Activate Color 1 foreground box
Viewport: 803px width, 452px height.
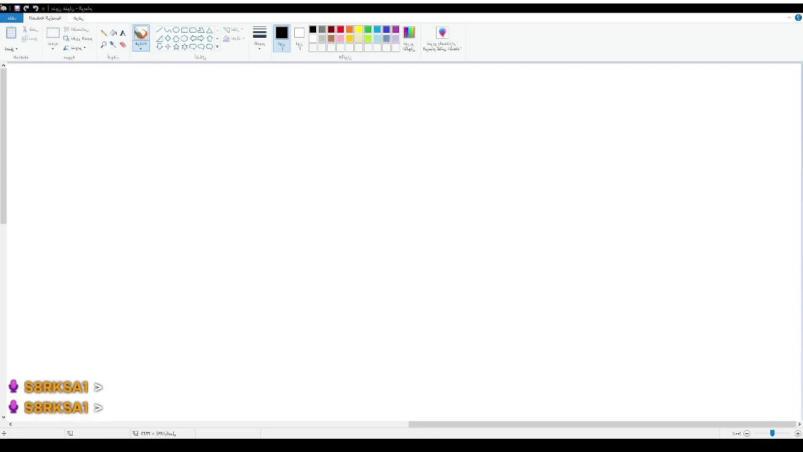tap(282, 38)
